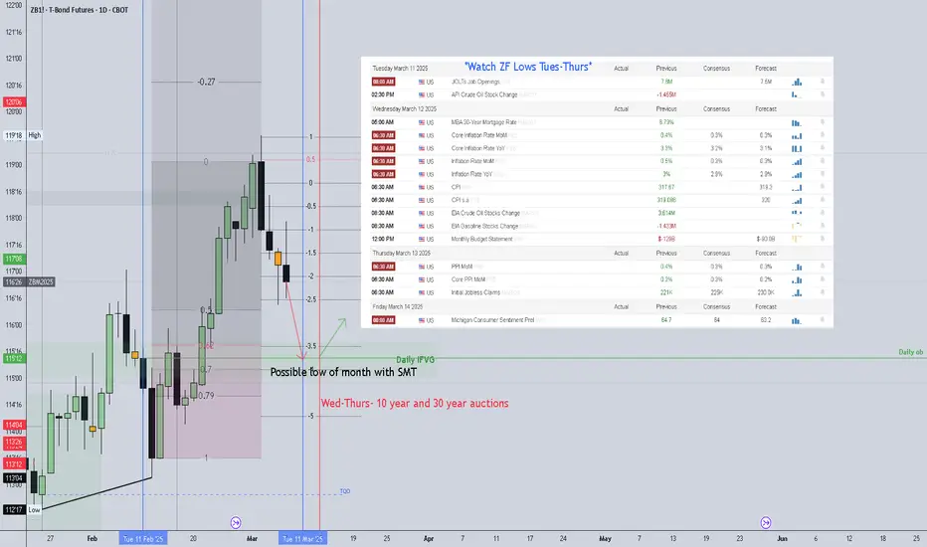
Task: Click the Tue 11 Feb '25 date label
Action: coord(142,539)
